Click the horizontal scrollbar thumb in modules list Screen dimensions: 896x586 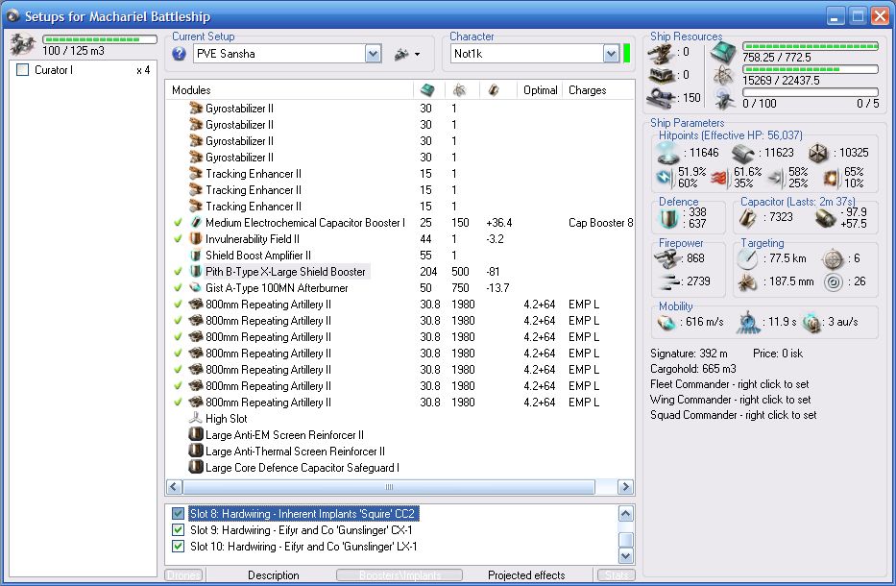click(389, 487)
